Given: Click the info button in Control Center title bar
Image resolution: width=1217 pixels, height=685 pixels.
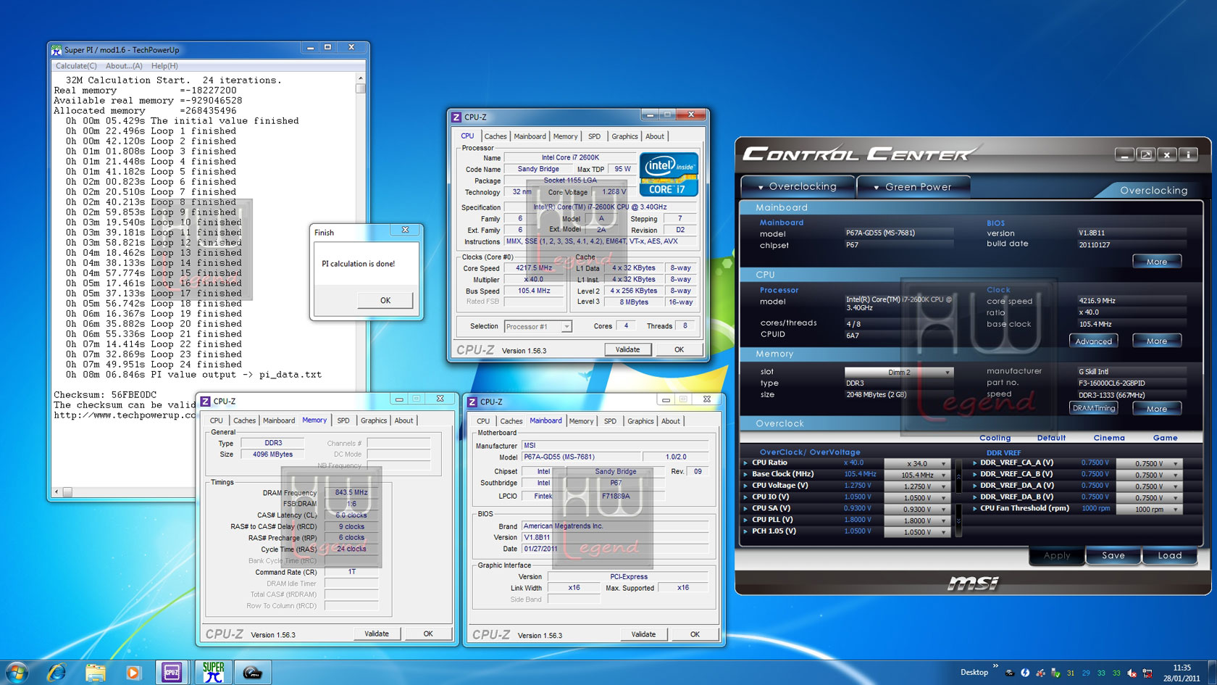Looking at the screenshot, I should coord(1188,154).
